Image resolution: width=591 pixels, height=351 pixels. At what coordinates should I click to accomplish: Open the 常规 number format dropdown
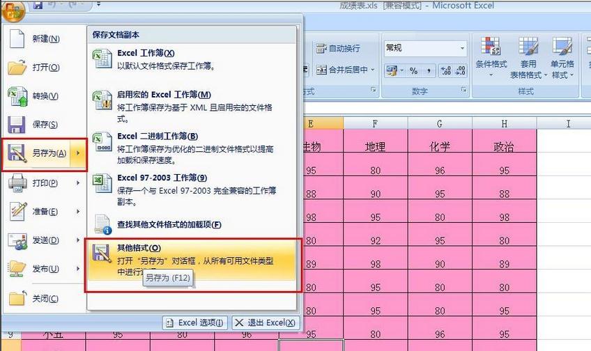[x=463, y=48]
